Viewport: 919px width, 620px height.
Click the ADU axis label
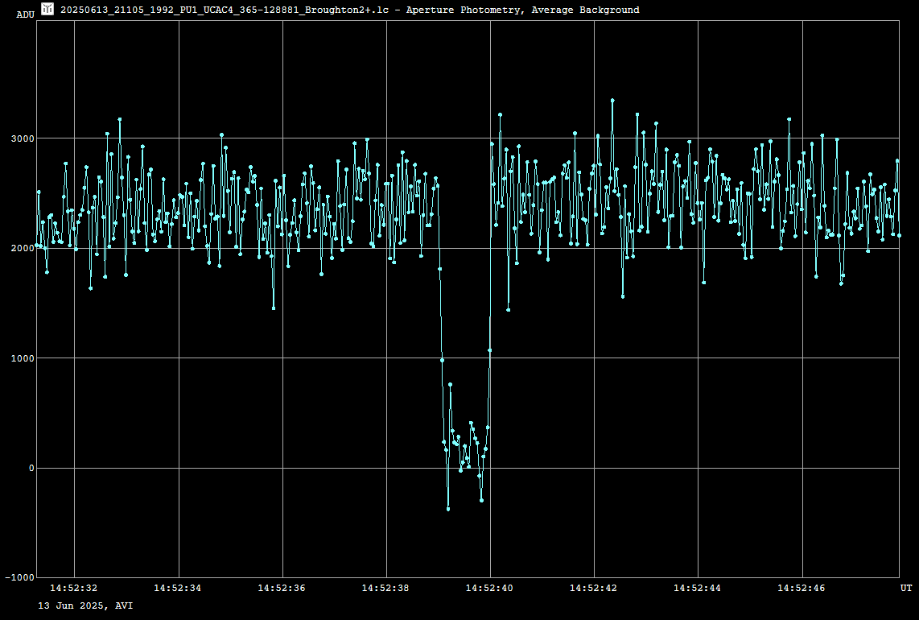click(26, 14)
